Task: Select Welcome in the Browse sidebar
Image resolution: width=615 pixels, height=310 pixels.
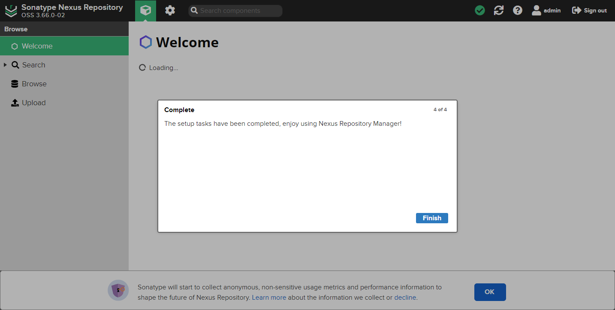Action: point(37,46)
